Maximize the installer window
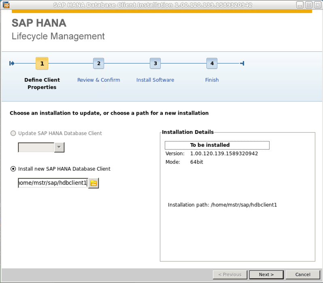Image resolution: width=323 pixels, height=283 pixels. [x=309, y=5]
